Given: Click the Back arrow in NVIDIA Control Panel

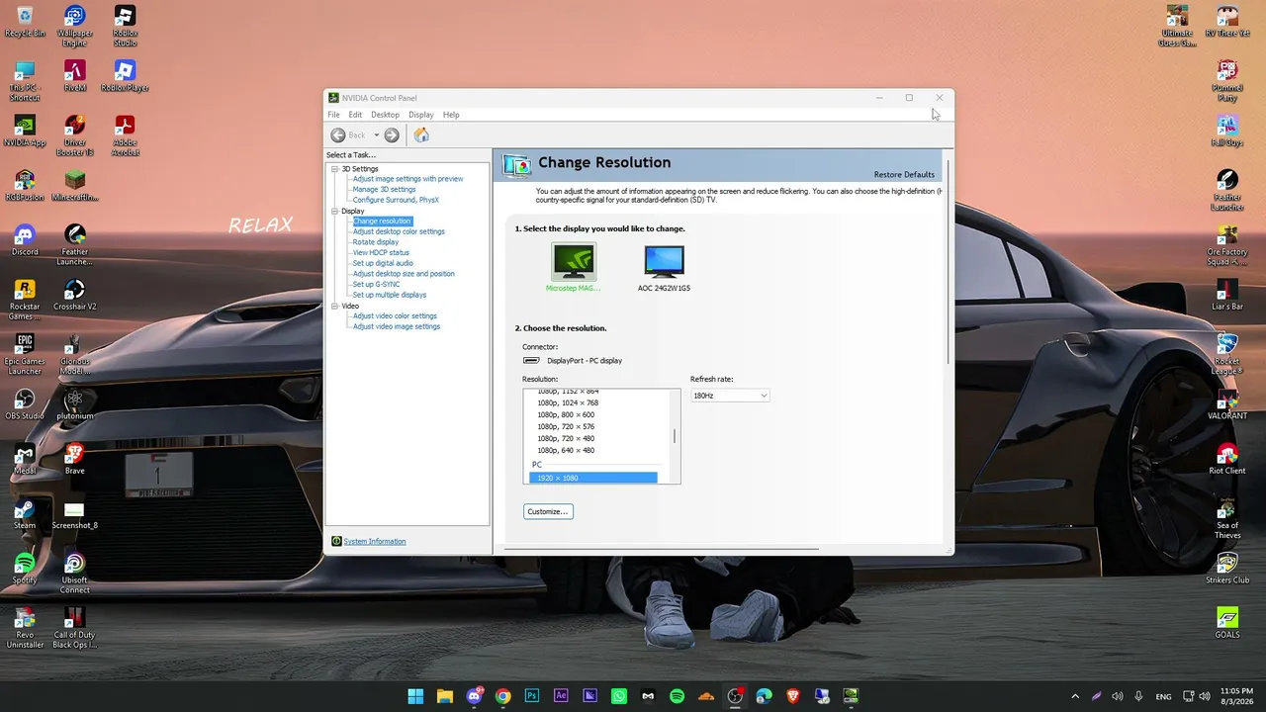Looking at the screenshot, I should point(338,135).
